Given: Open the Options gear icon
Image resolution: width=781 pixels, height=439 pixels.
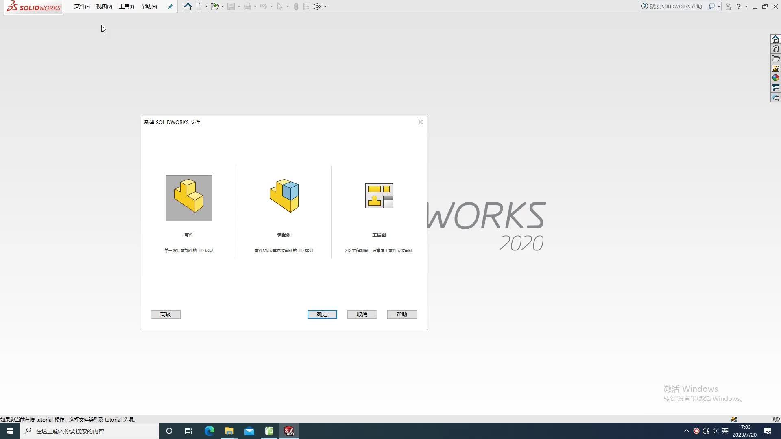Looking at the screenshot, I should point(317,7).
